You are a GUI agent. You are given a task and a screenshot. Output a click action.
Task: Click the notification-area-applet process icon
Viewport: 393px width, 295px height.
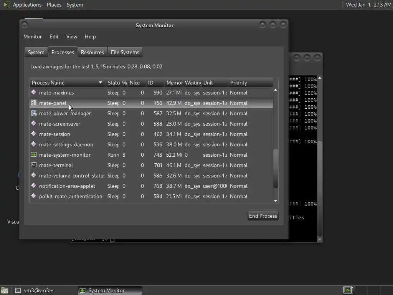[x=34, y=186]
